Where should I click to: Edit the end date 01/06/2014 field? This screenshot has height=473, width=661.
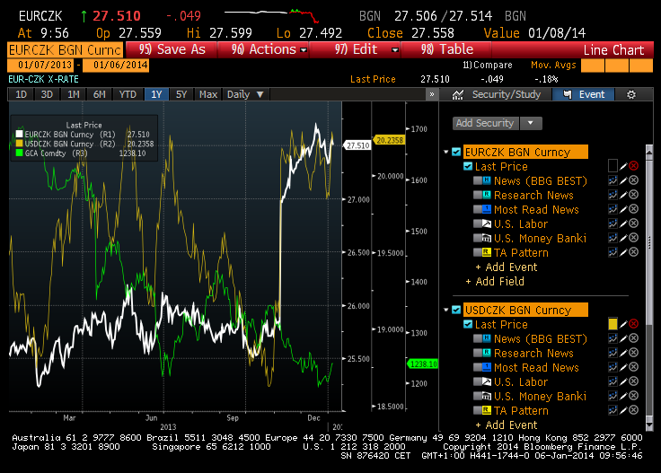[x=116, y=66]
